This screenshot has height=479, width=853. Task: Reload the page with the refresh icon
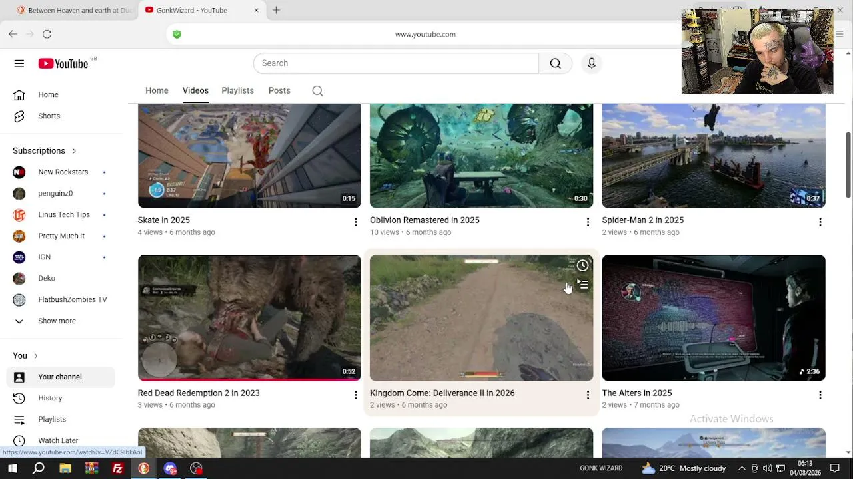coord(47,34)
